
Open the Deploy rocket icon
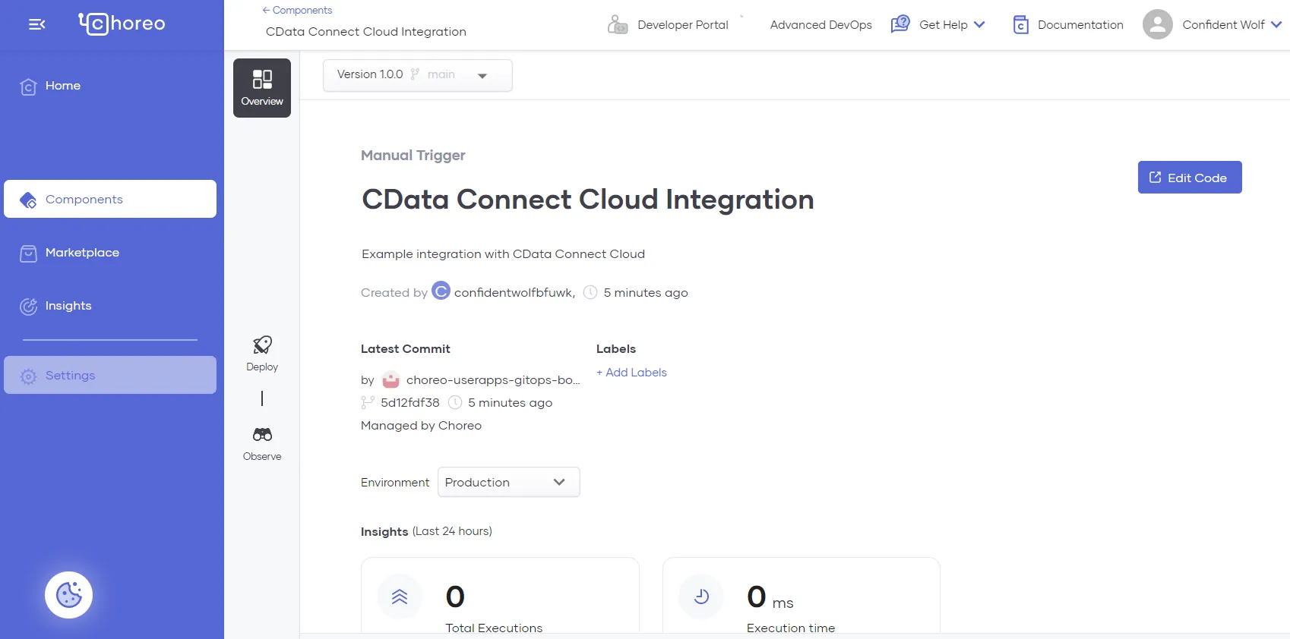tap(262, 346)
